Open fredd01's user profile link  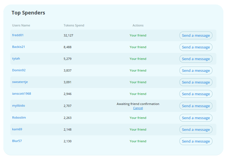(x=18, y=35)
